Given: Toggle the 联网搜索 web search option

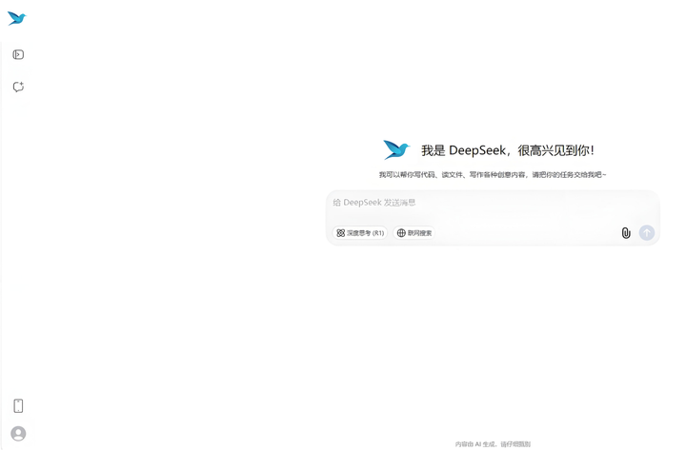Looking at the screenshot, I should [414, 233].
